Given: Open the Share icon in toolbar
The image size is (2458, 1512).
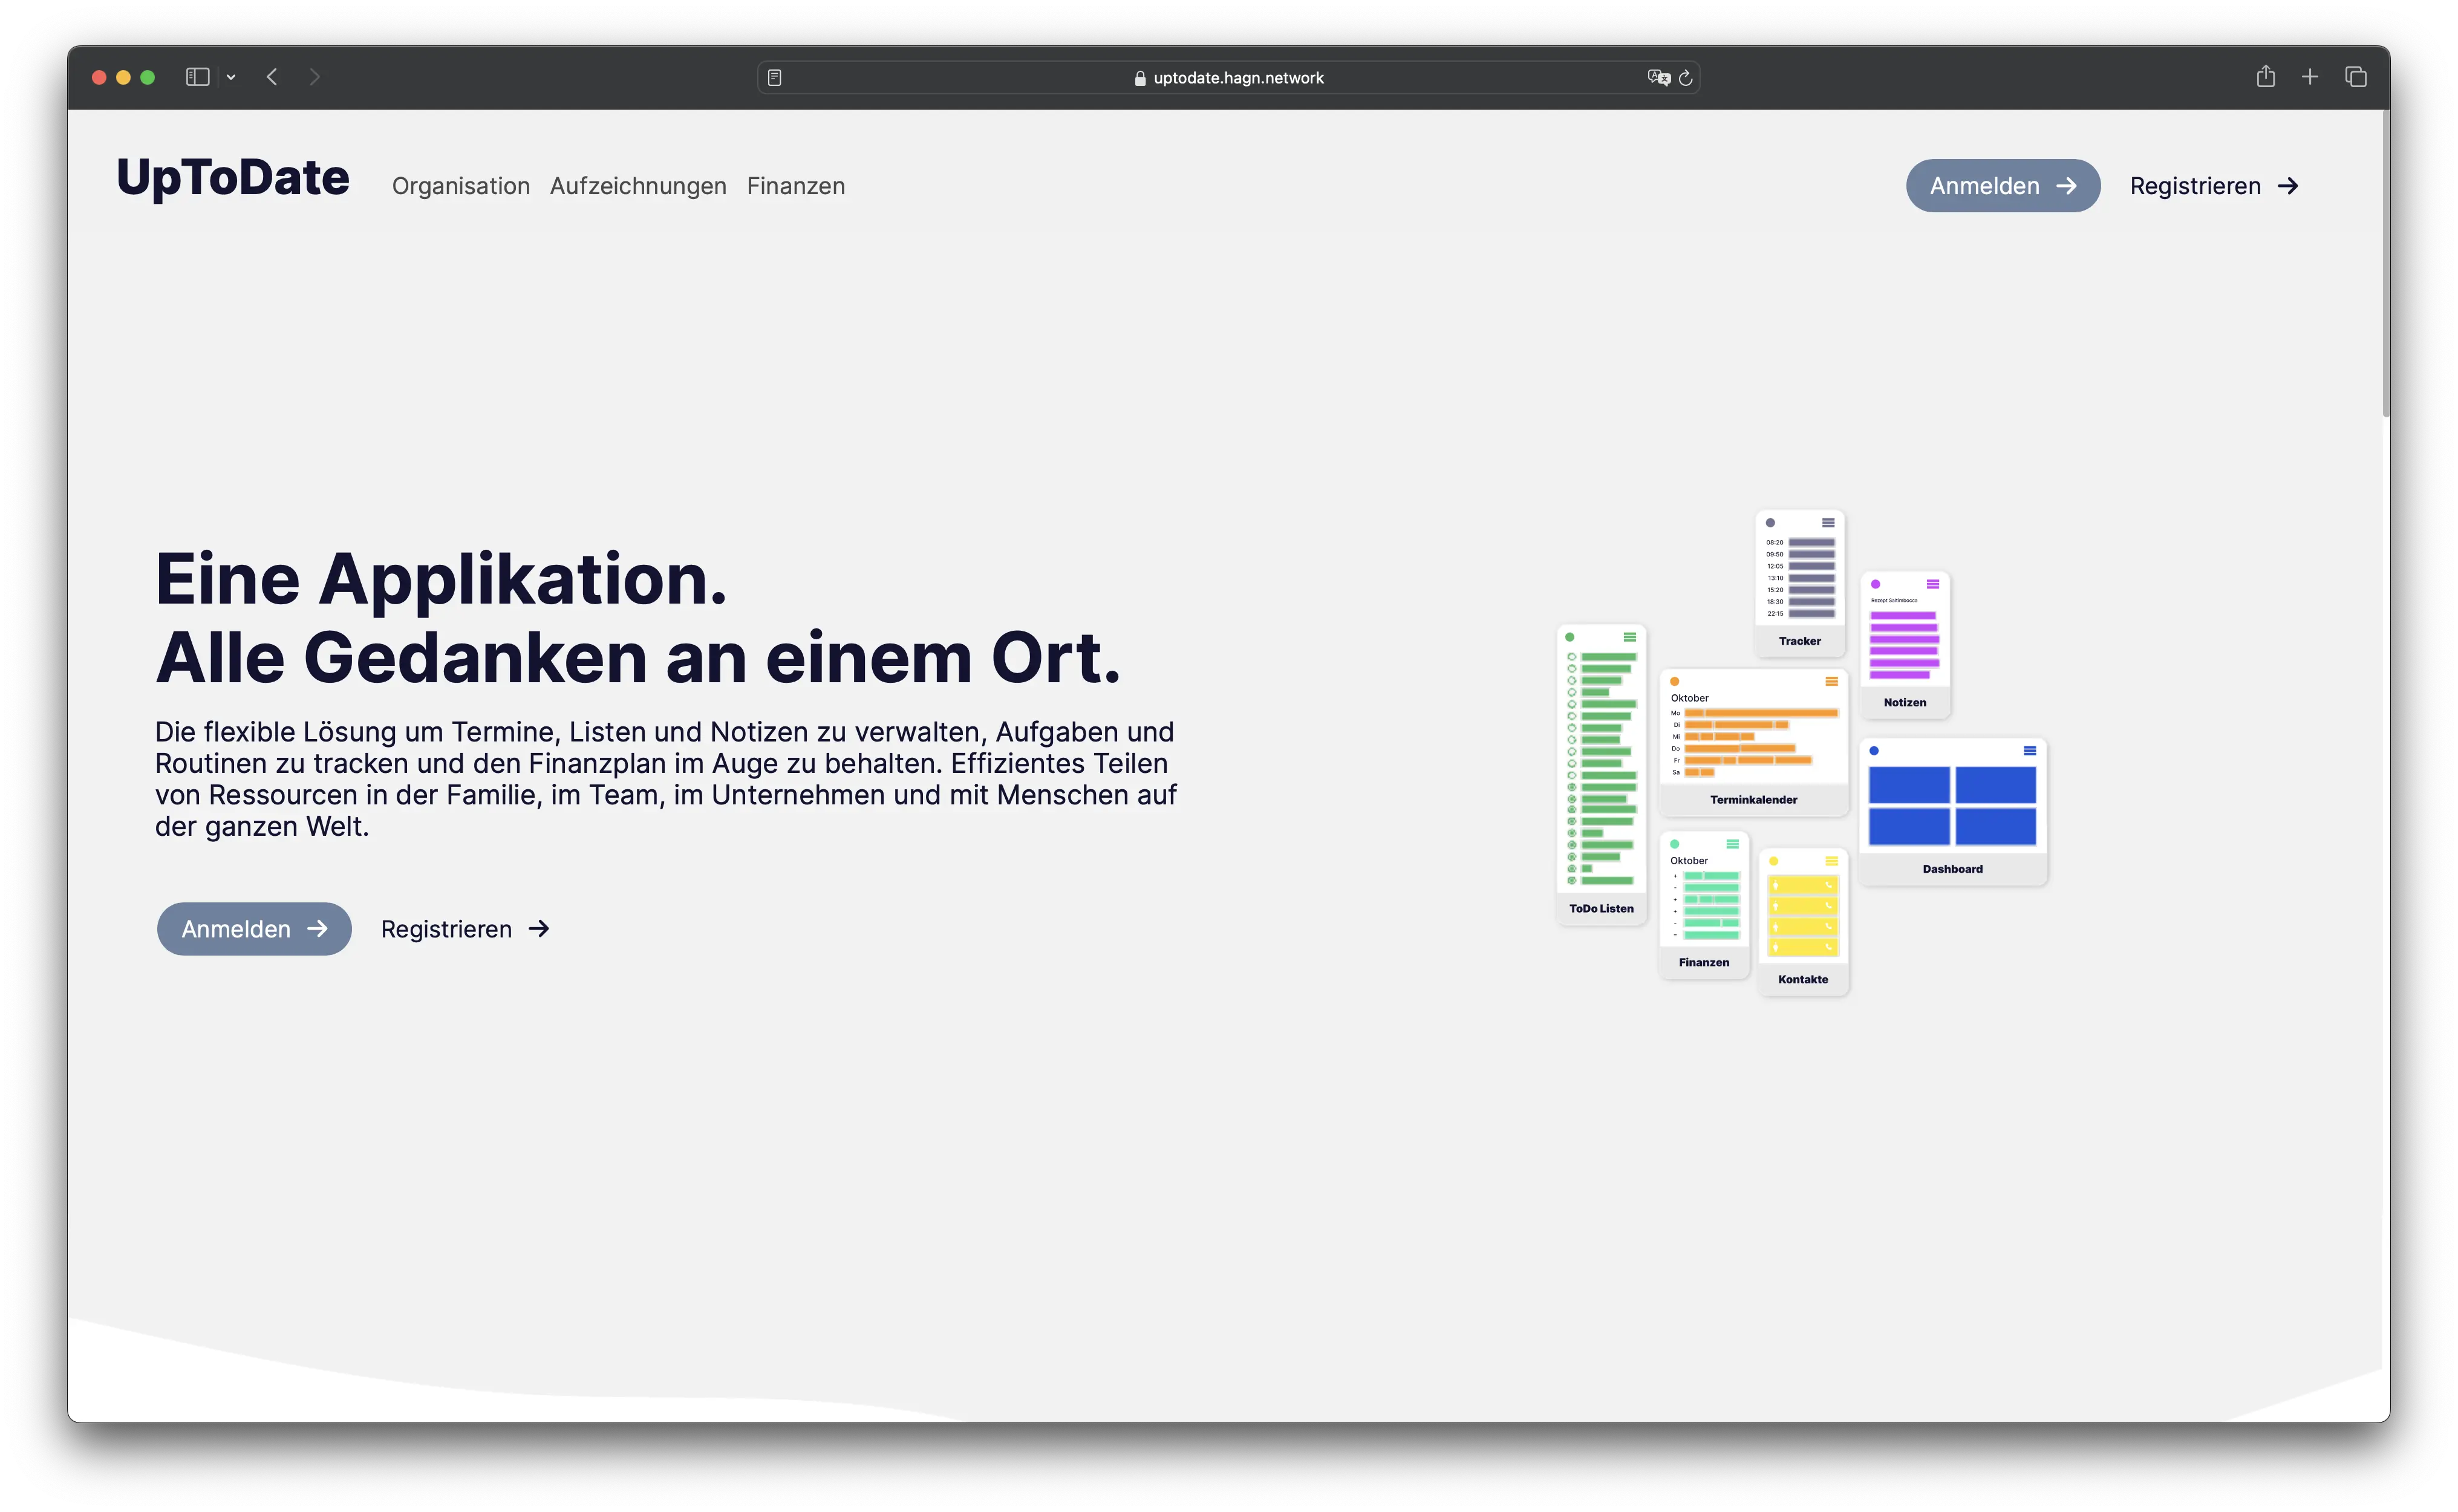Looking at the screenshot, I should [x=2265, y=77].
